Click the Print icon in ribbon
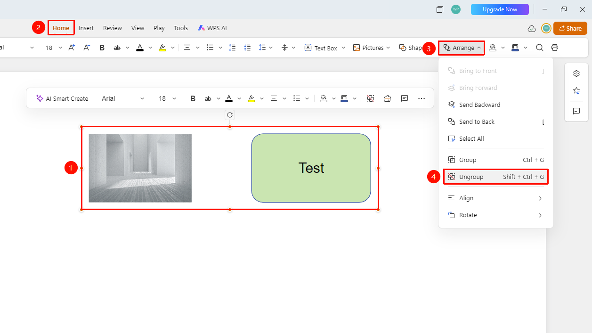 coord(555,48)
